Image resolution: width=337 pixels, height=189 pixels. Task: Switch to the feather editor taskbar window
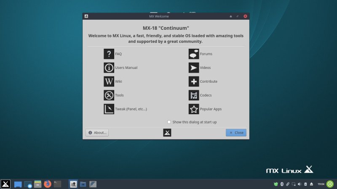pos(93,184)
